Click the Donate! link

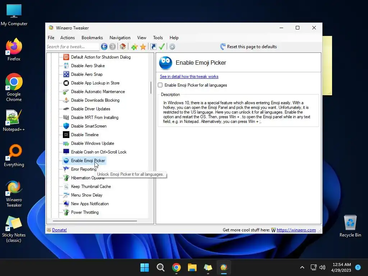pyautogui.click(x=59, y=230)
